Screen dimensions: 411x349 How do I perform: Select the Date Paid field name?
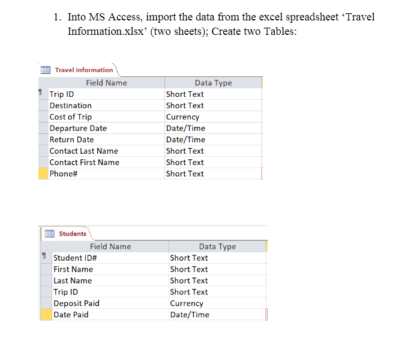(x=110, y=314)
